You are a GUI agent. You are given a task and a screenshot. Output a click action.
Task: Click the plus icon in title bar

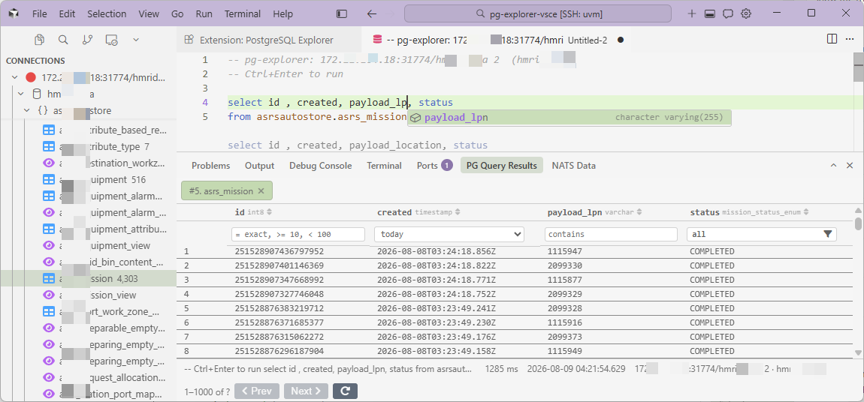tap(692, 13)
